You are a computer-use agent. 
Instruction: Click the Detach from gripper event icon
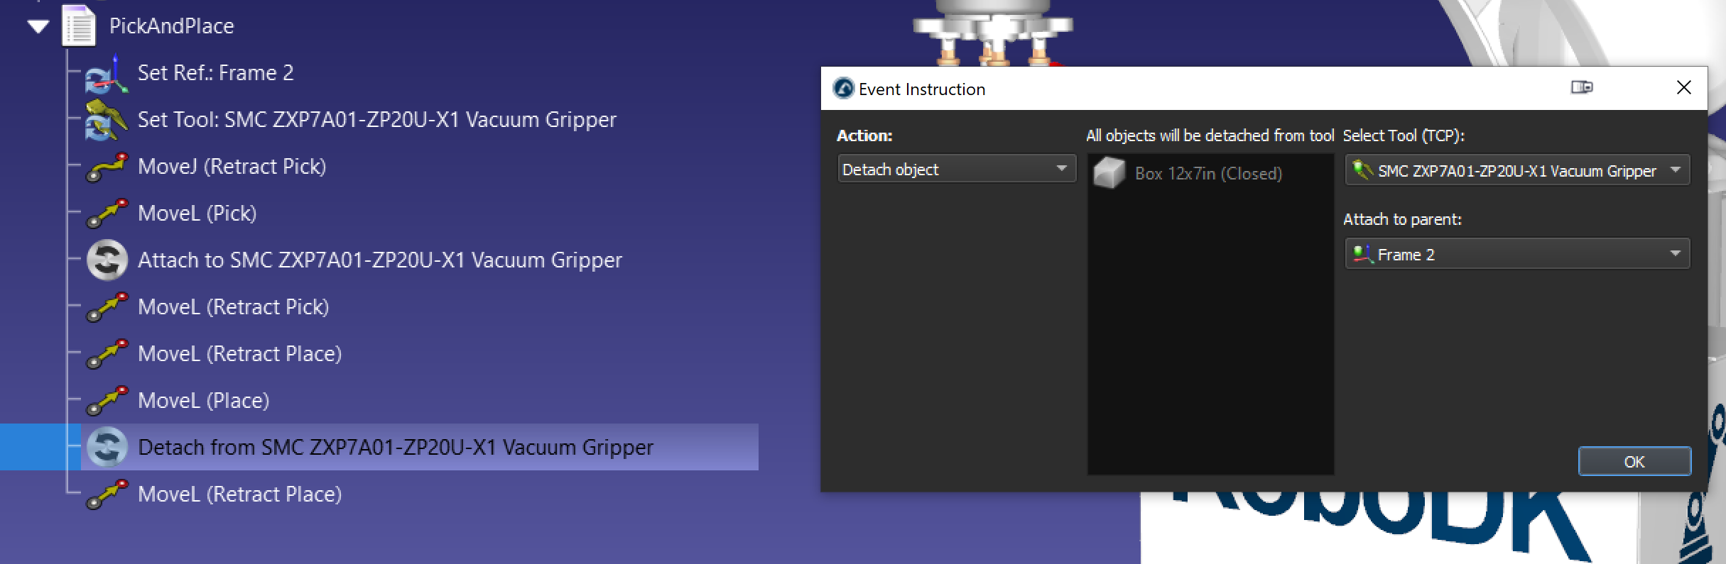(x=107, y=448)
